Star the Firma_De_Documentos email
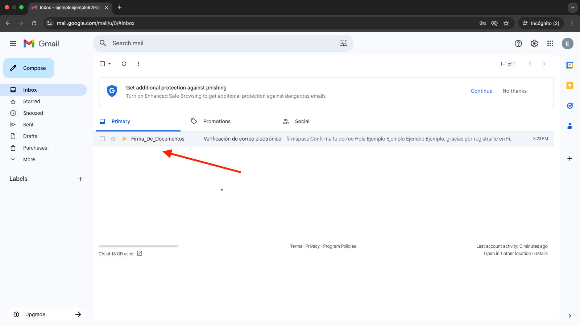Screen dimensions: 580x326 click(113, 139)
